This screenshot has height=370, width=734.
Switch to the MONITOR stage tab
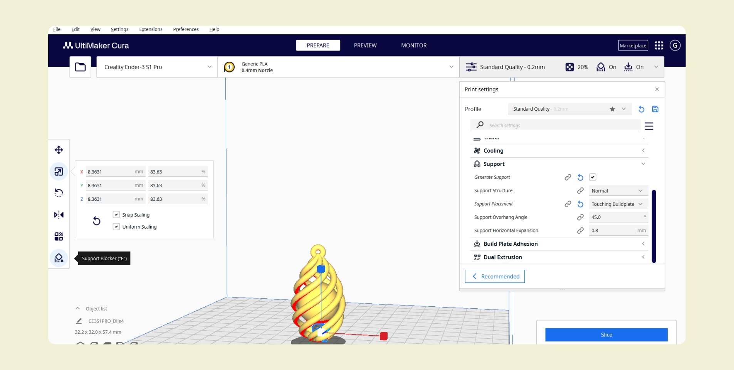click(414, 45)
